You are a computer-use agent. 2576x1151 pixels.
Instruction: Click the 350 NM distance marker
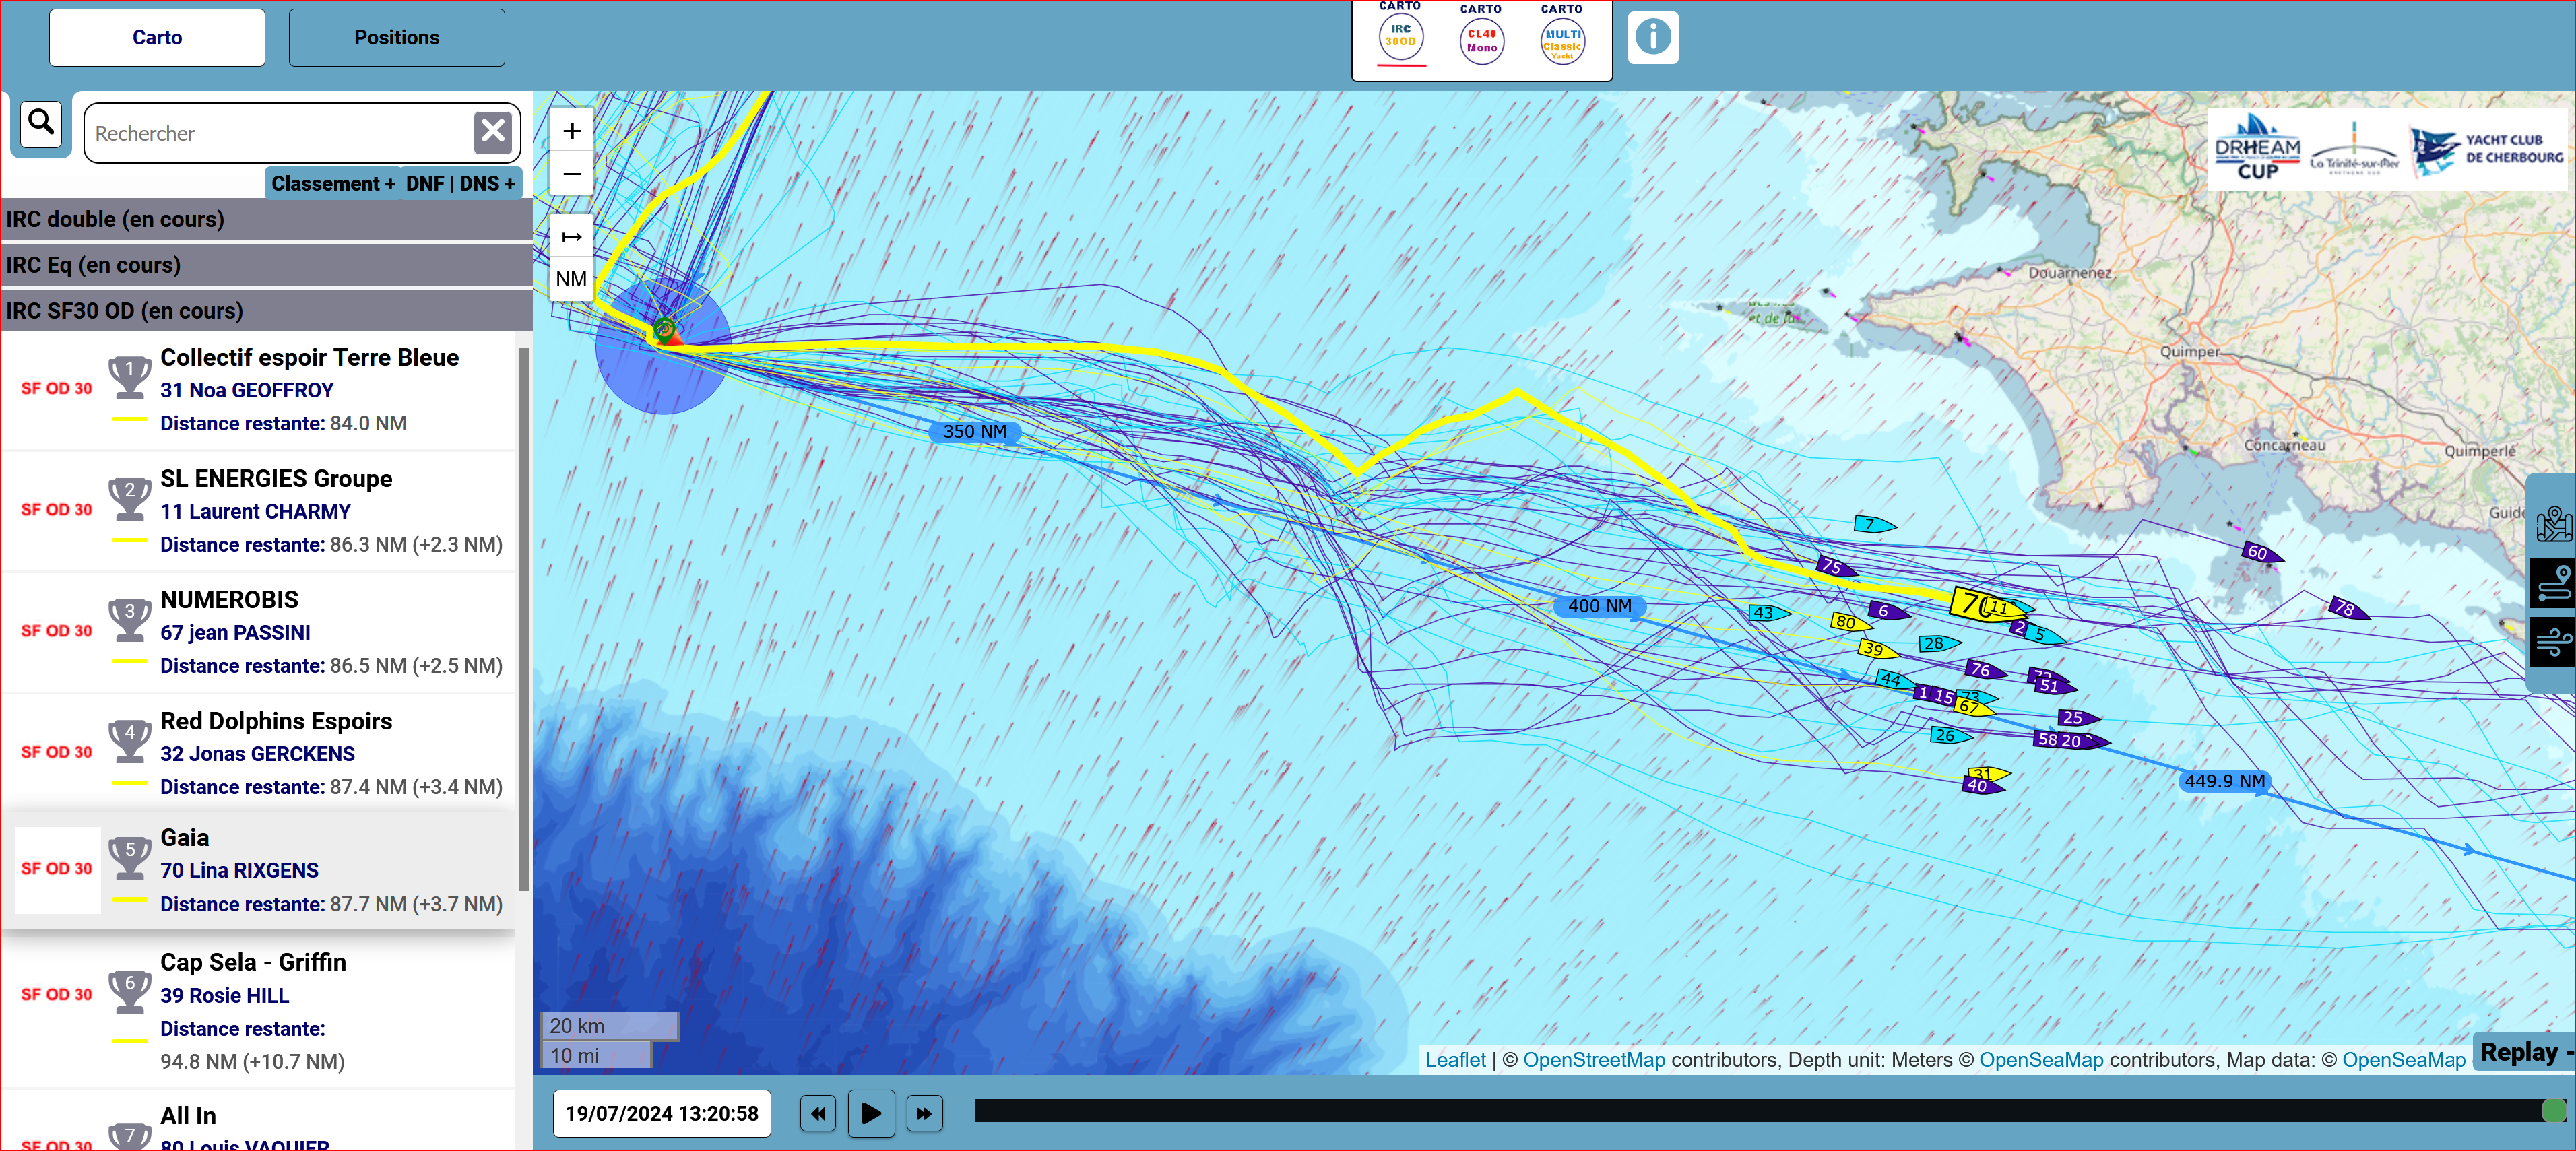(x=975, y=432)
